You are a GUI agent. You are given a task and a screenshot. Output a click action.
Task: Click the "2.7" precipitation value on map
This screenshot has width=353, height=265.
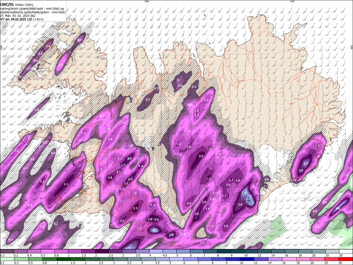pos(123,165)
